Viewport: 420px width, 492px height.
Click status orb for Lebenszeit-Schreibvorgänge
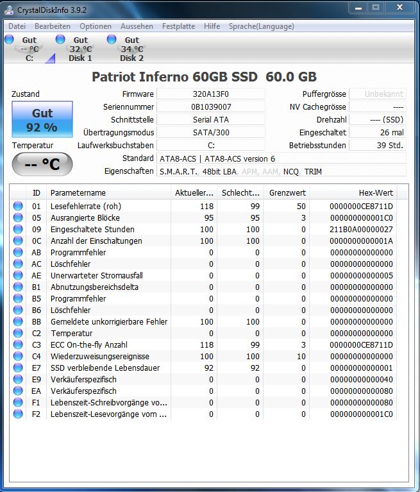pyautogui.click(x=18, y=402)
